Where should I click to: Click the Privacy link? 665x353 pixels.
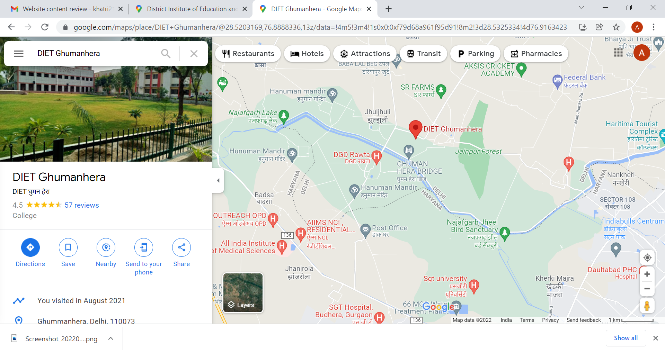click(550, 320)
